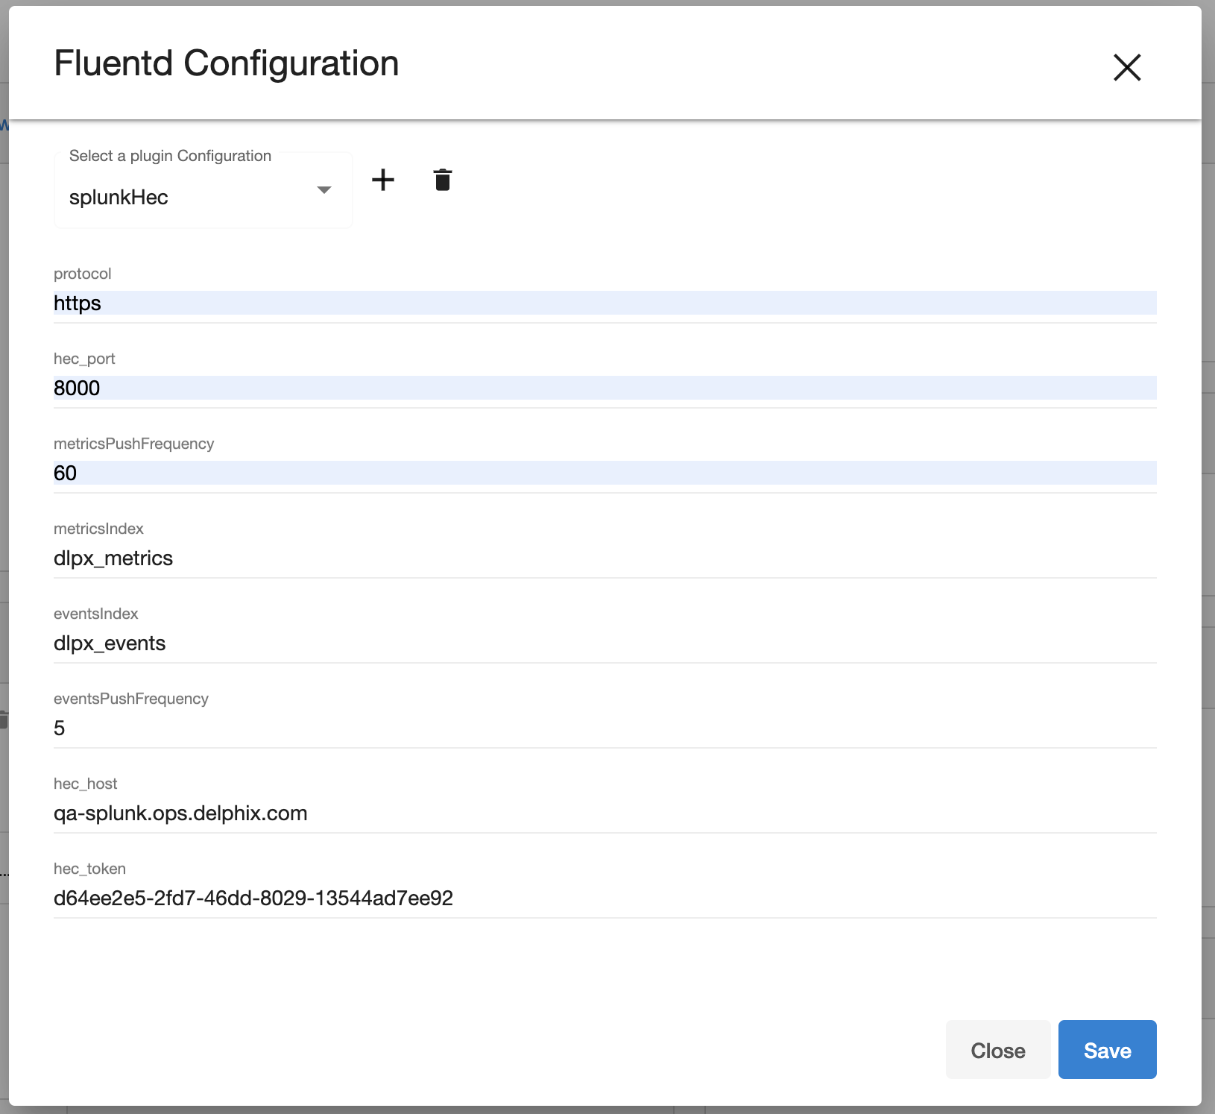Click the eventsPushFrequency field showing 5
Image resolution: width=1215 pixels, height=1114 pixels.
pos(604,728)
